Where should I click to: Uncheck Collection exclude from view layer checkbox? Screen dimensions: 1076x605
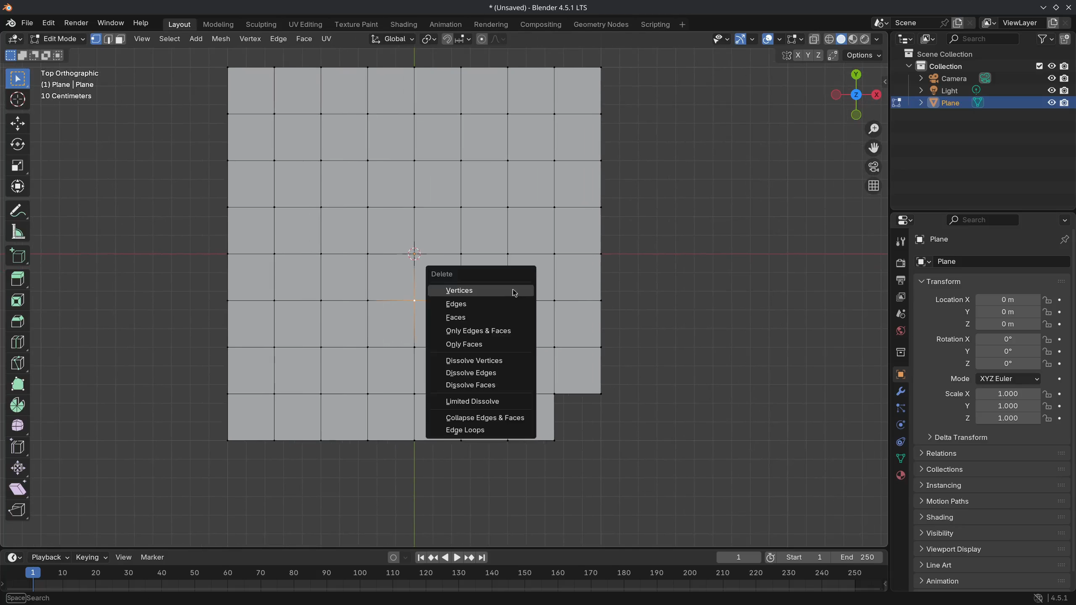(x=1039, y=66)
